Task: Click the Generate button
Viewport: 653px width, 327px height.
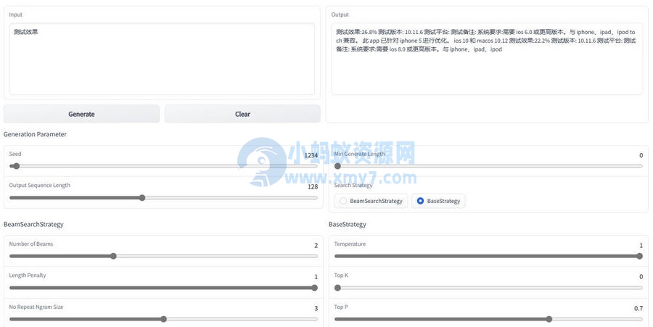Action: tap(81, 114)
